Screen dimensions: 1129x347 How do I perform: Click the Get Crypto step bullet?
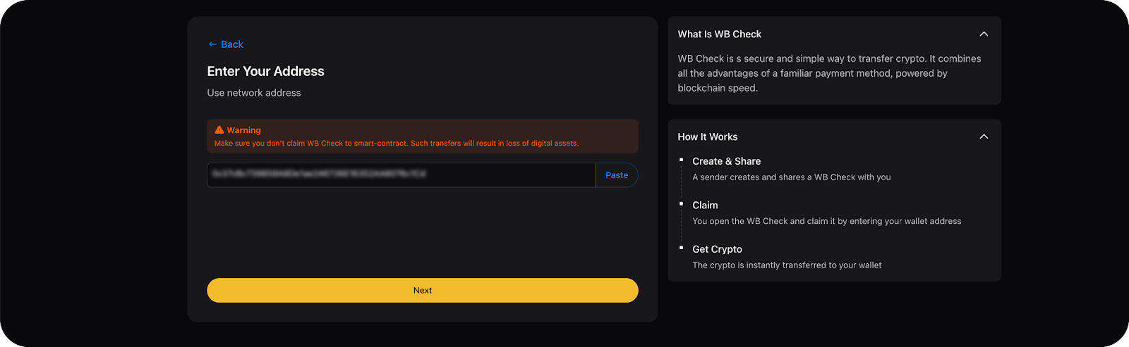(x=681, y=248)
